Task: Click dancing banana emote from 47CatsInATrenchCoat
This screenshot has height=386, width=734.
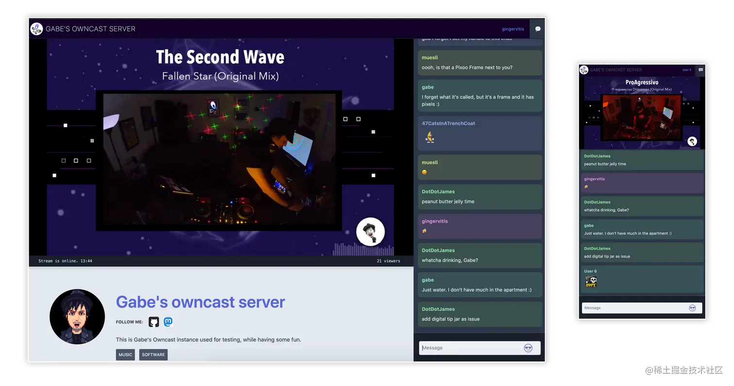Action: tap(429, 137)
